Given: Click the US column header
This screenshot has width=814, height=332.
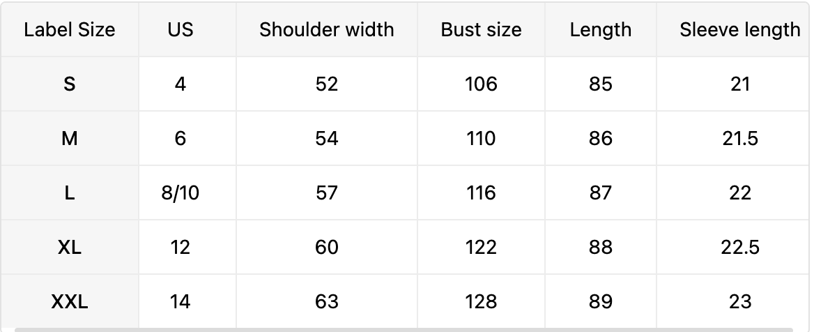Looking at the screenshot, I should coord(181,30).
